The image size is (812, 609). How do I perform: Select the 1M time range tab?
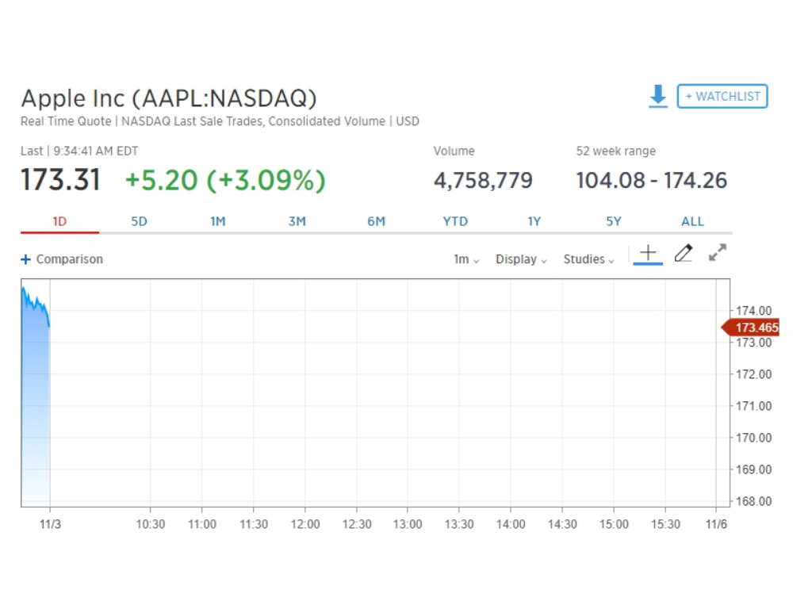coord(218,222)
